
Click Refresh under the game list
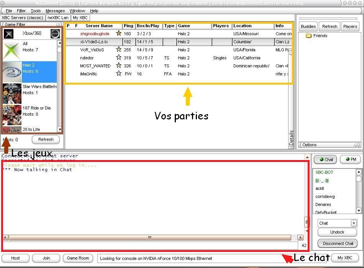46,139
